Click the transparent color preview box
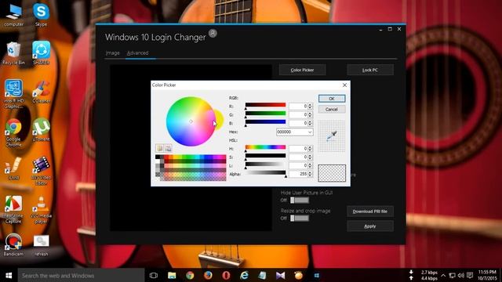This screenshot has height=282, width=502. [x=332, y=173]
